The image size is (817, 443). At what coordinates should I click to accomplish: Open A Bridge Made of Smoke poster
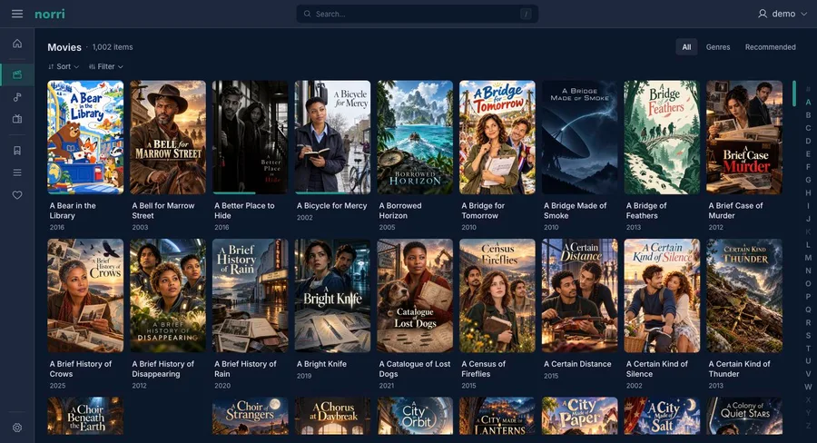(x=579, y=137)
